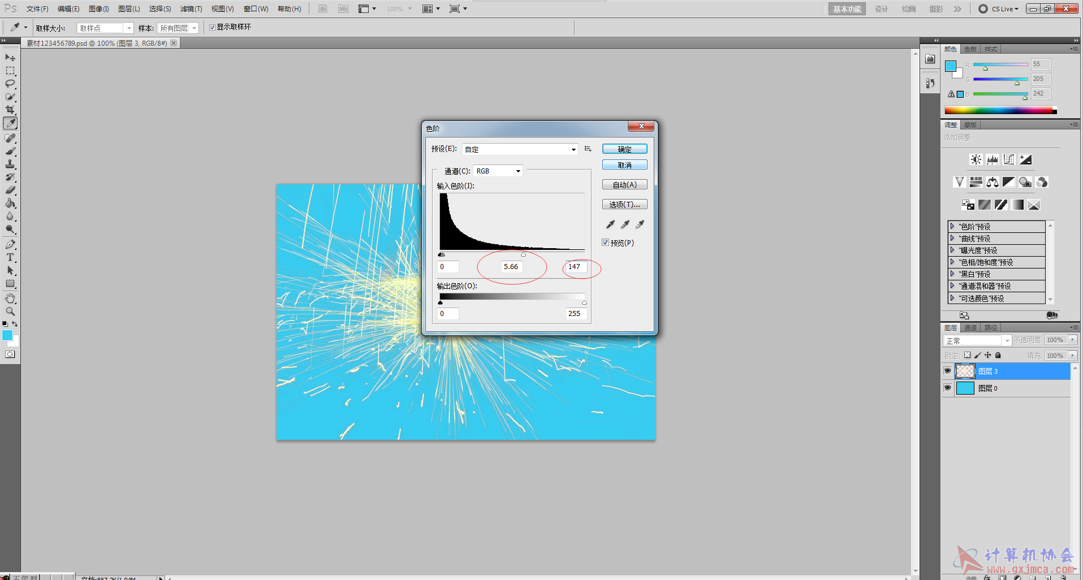
Task: Switch to the 通道 panel tab
Action: tap(970, 328)
